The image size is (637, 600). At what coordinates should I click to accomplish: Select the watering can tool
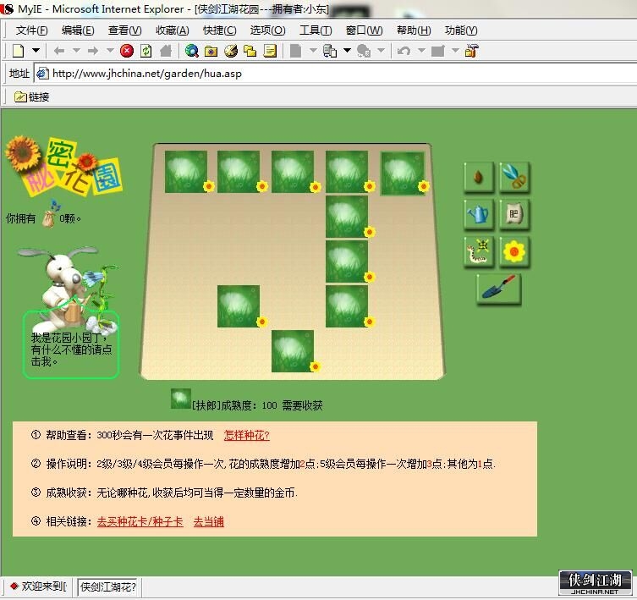(x=479, y=214)
